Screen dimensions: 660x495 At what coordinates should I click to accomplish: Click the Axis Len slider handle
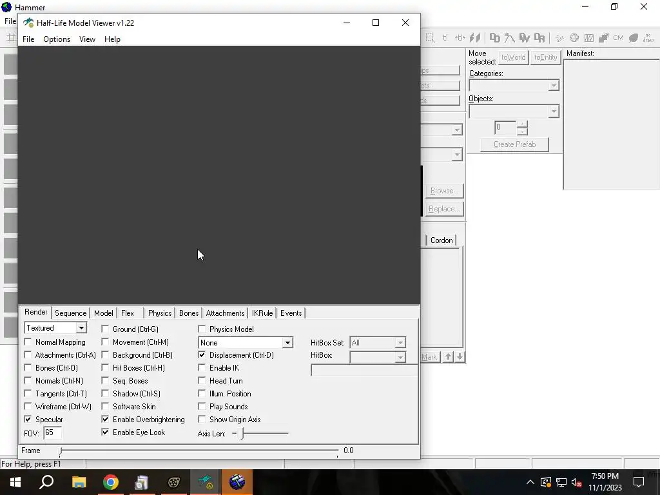pos(242,434)
